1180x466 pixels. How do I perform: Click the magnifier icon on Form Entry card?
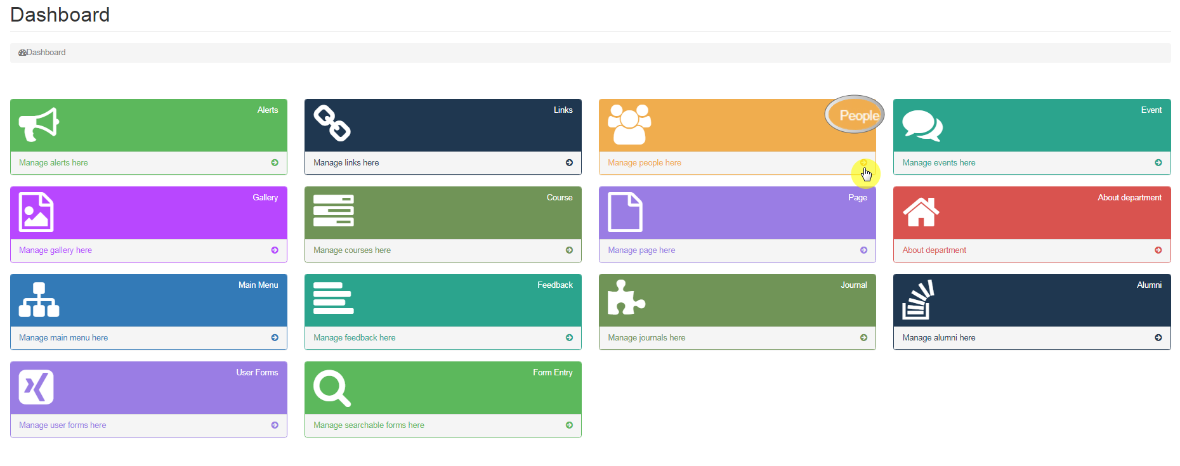[332, 388]
